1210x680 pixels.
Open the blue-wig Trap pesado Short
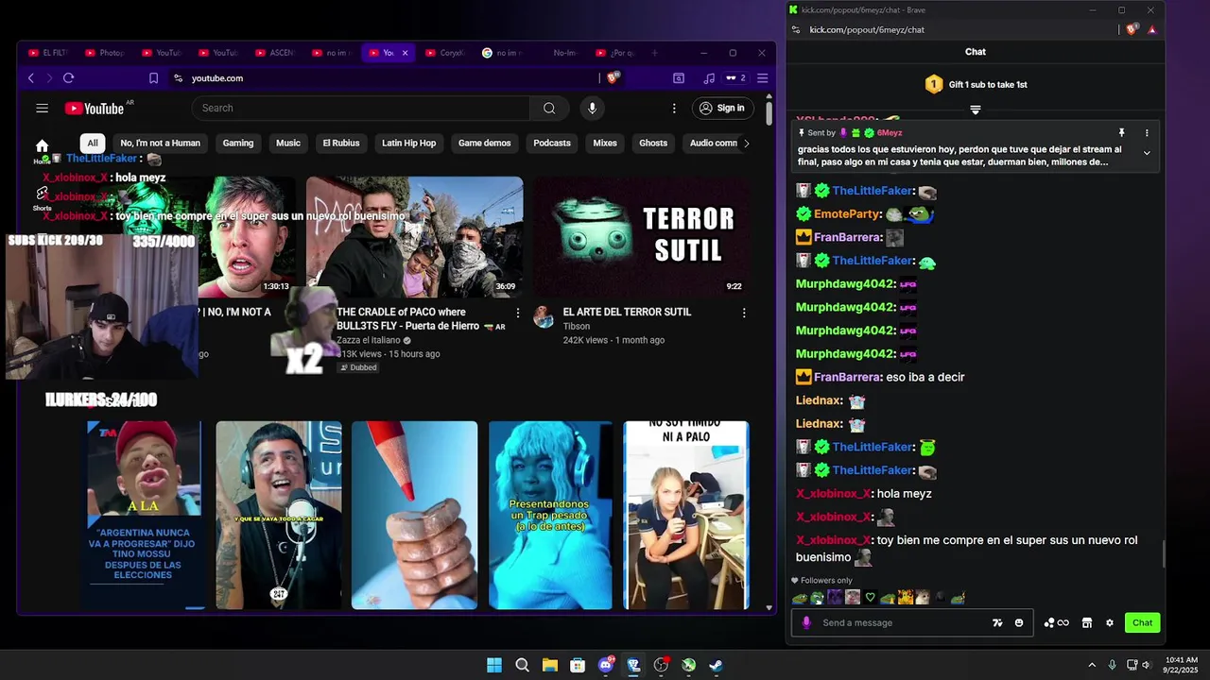pos(550,515)
